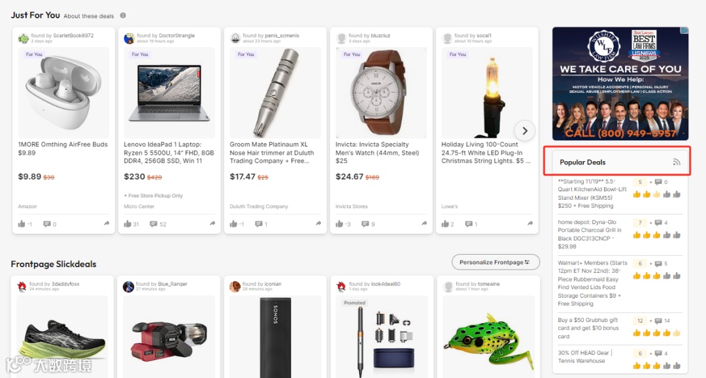Open the KitchenAid Bowl-Lift Stand Mixer popular deal
This screenshot has height=378, width=706.
[x=592, y=194]
